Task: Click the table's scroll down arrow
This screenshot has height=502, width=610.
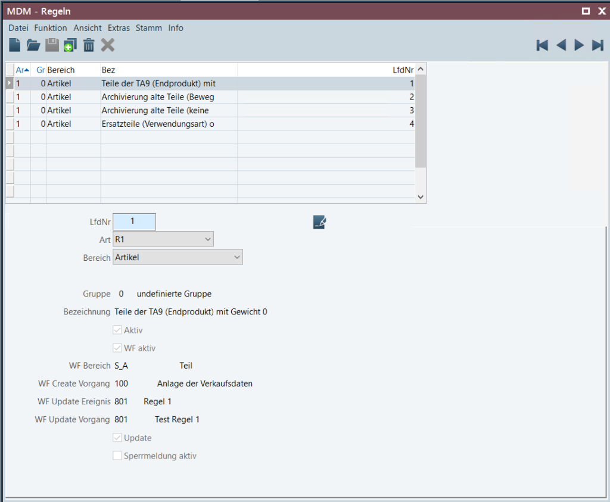Action: 421,197
